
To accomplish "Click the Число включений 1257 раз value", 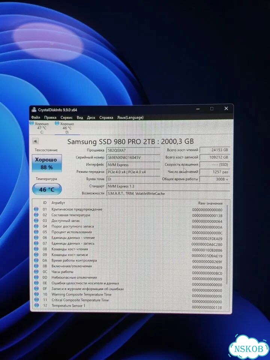I will tap(214, 172).
